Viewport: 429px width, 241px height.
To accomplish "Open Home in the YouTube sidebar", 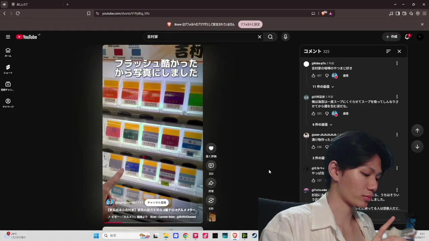I will pyautogui.click(x=8, y=52).
